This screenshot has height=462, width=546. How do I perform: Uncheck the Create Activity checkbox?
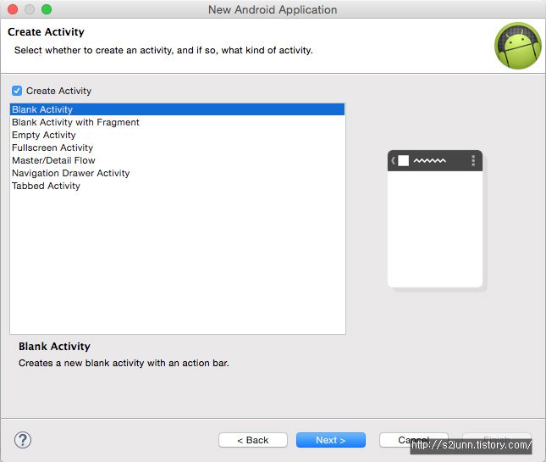click(17, 91)
